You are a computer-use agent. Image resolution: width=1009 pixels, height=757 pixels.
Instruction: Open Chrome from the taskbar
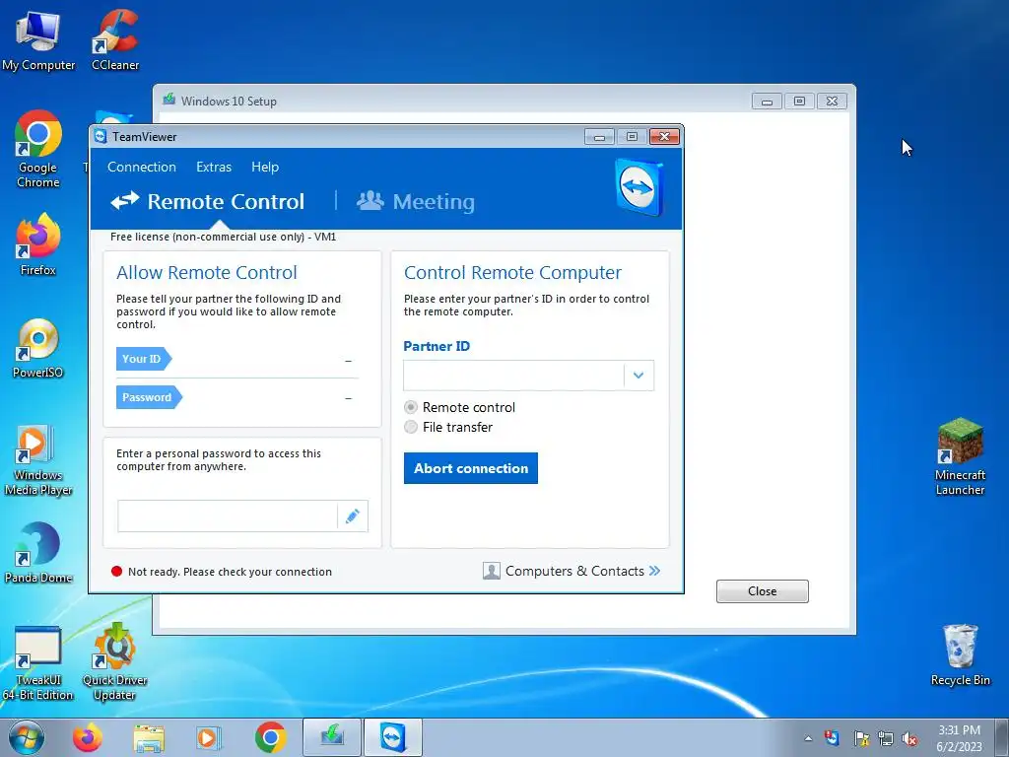tap(270, 737)
